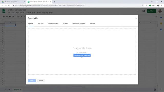Viewport: 164px width, 92px height.
Task: Open the Calendar side panel icon
Action: (161, 18)
